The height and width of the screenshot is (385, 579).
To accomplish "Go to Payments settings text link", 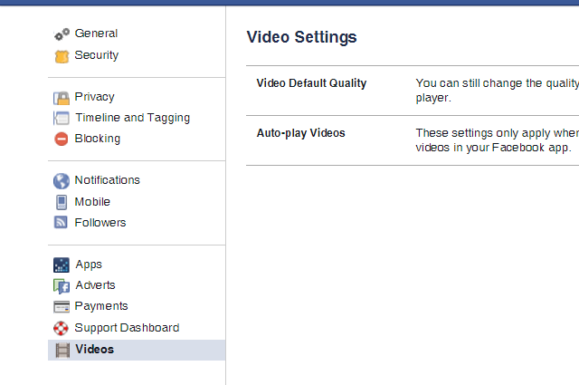I will 101,306.
